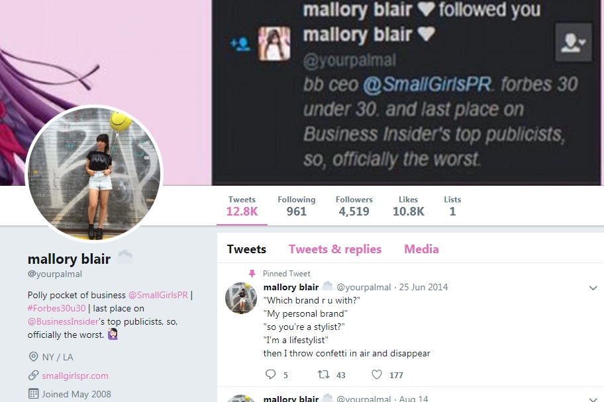Open the large circular profile photo
This screenshot has height=402, width=604.
coord(94,174)
